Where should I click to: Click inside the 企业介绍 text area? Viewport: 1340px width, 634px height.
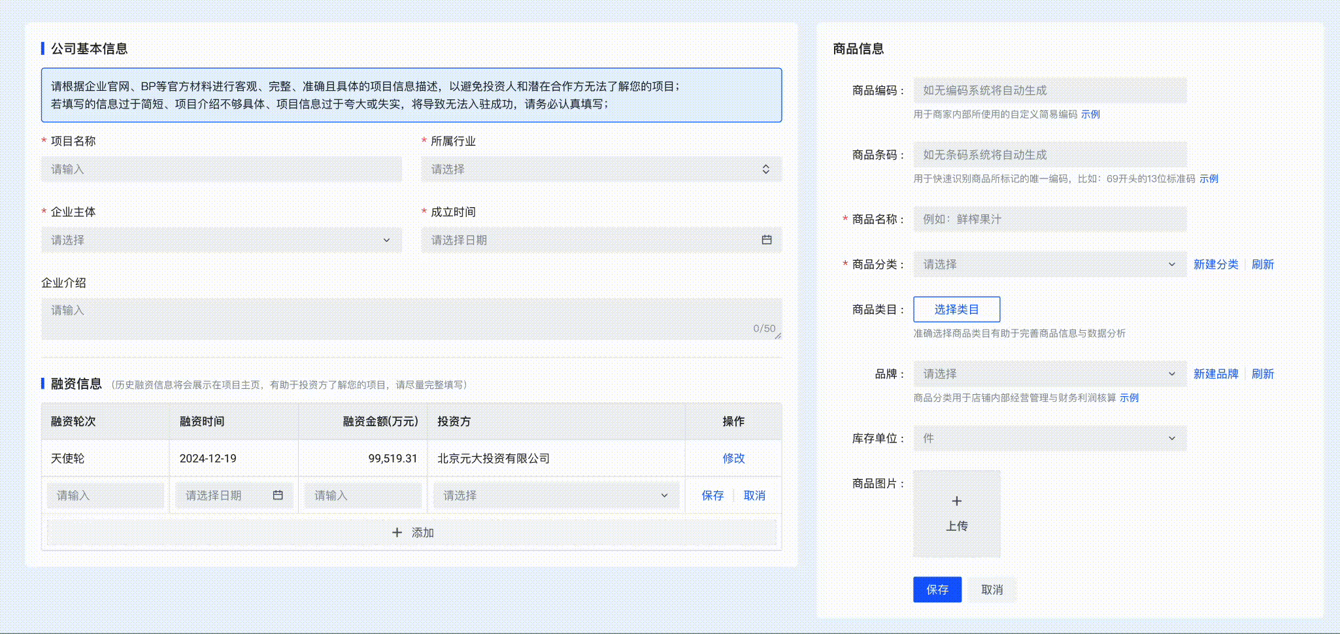click(x=410, y=318)
